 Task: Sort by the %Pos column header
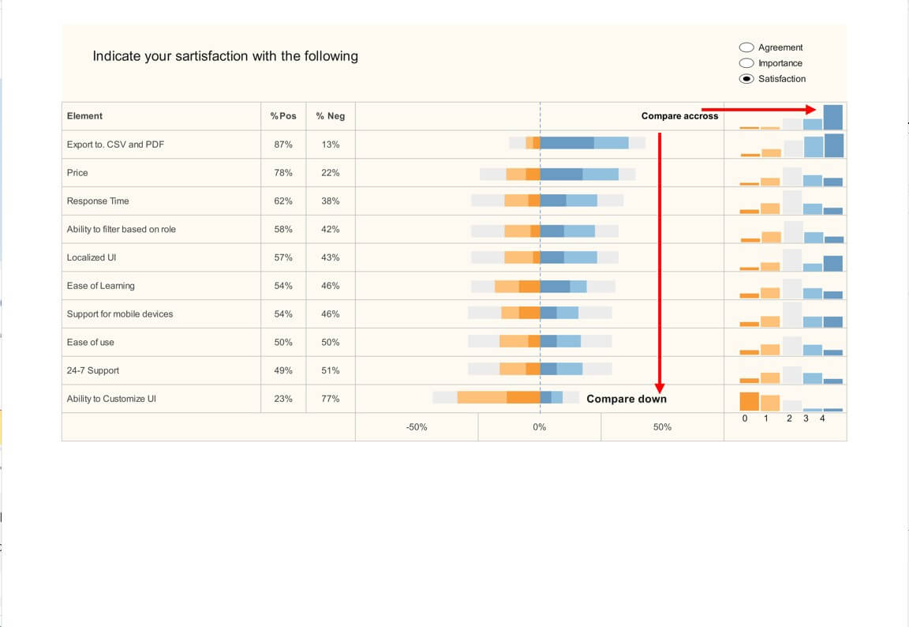(283, 116)
